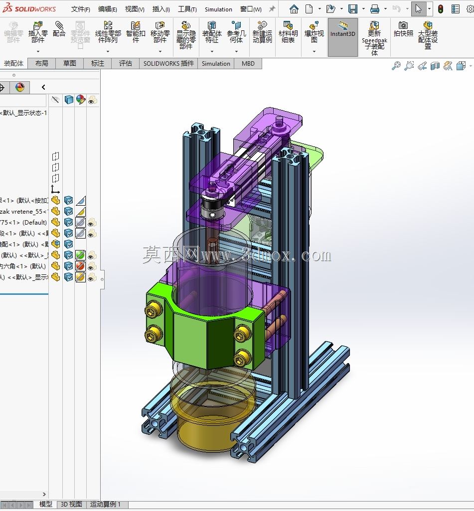This screenshot has width=474, height=511.
Task: Switch to the 评估 (Evaluate) tab
Action: [125, 64]
